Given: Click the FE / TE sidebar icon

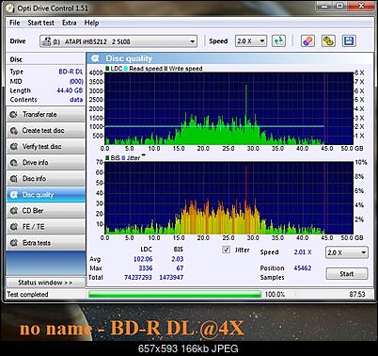Looking at the screenshot, I should (13, 227).
